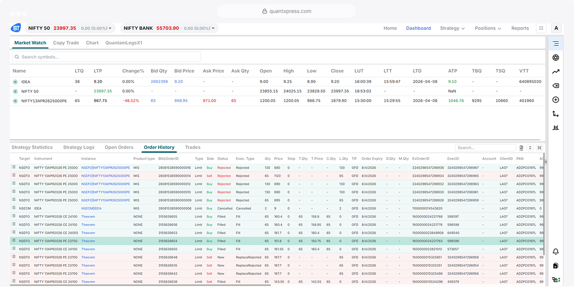Open the QuantamLegsX1 tab
The width and height of the screenshot is (574, 287).
(x=124, y=43)
